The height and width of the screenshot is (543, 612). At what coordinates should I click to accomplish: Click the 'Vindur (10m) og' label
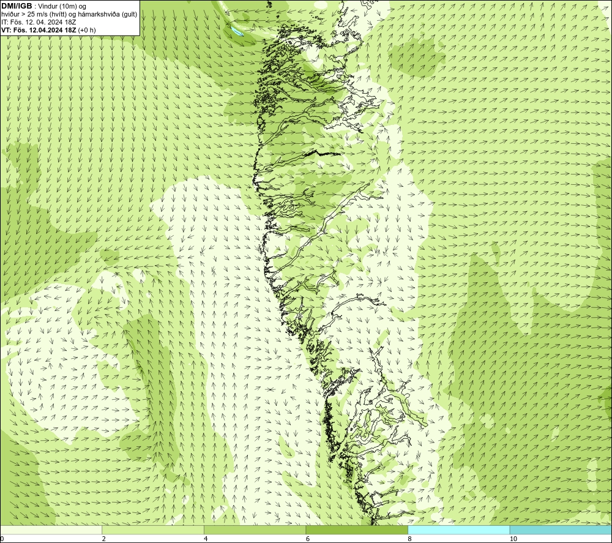[x=62, y=7]
